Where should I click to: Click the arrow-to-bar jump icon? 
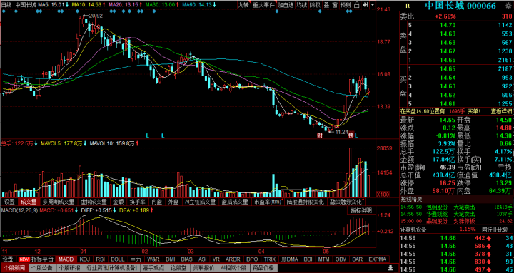[x=366, y=4]
